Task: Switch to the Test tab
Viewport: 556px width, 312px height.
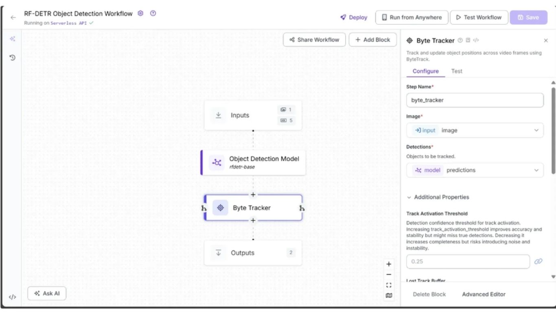Action: [456, 71]
